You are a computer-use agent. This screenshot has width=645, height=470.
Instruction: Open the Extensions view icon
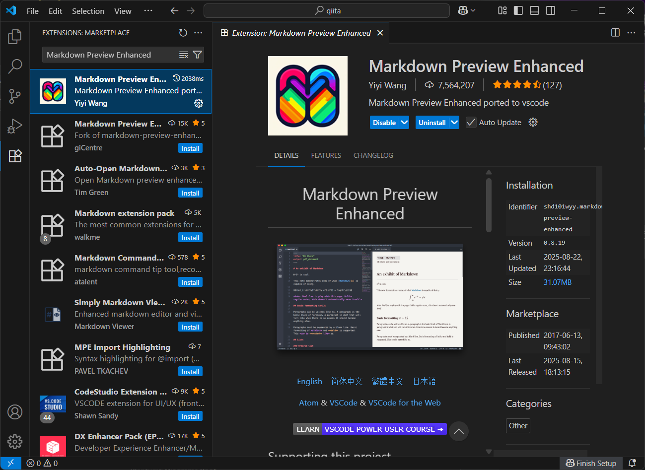tap(15, 156)
